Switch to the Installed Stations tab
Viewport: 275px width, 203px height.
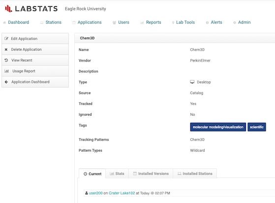point(195,173)
